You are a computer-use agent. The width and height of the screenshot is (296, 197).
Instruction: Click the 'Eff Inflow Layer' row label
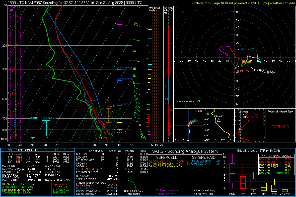(85, 160)
